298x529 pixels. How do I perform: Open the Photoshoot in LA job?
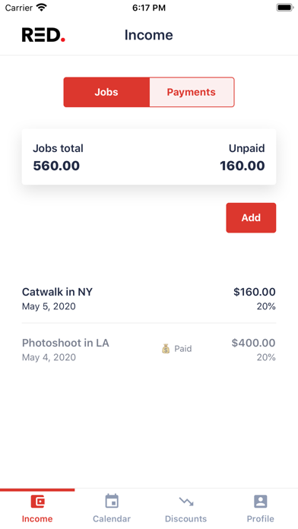click(x=149, y=350)
